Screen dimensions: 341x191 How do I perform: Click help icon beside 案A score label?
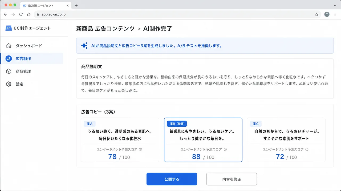pyautogui.click(x=141, y=149)
